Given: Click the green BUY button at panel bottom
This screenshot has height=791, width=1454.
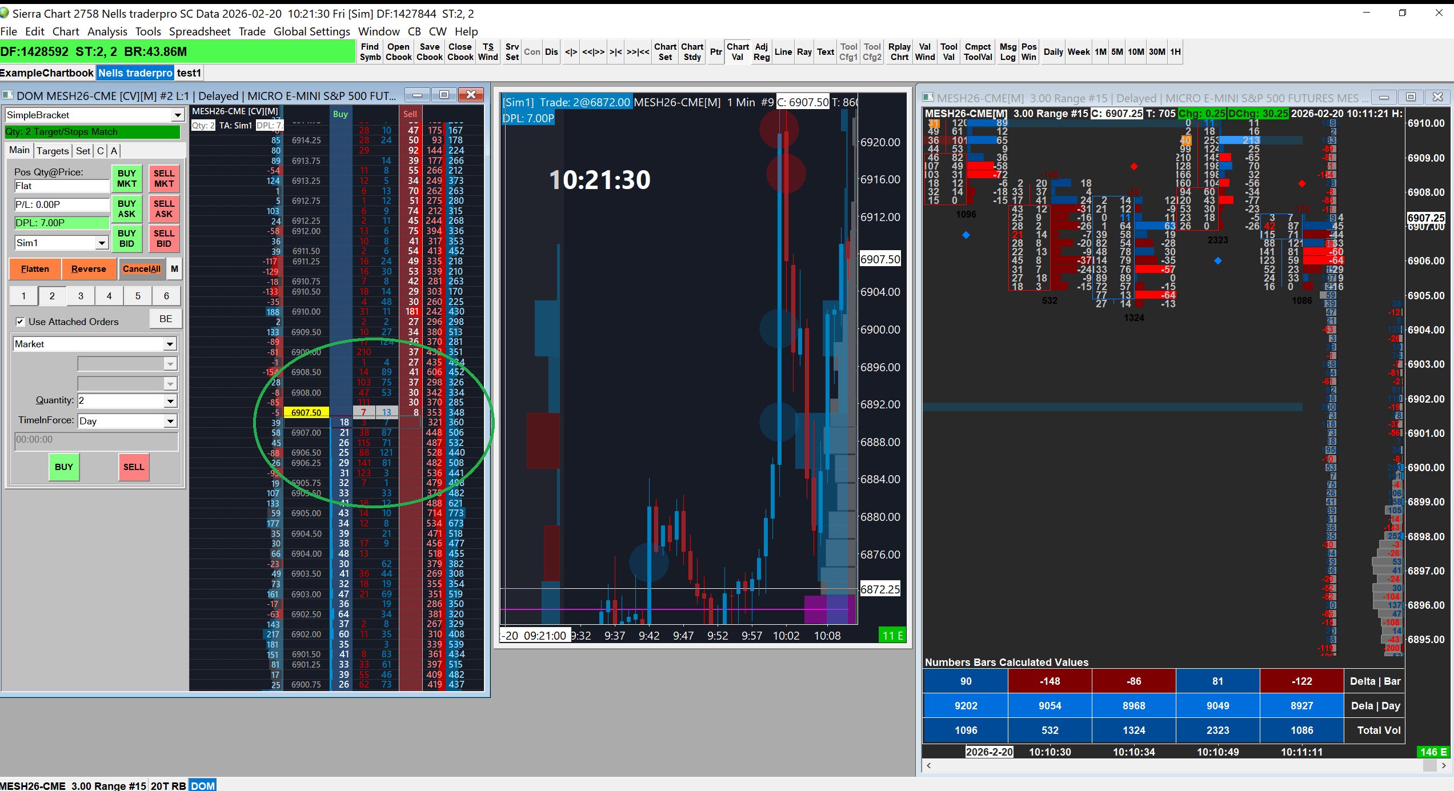Looking at the screenshot, I should pyautogui.click(x=64, y=467).
